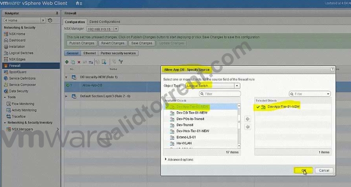Collapse DB security-NEW section
The height and width of the screenshot is (187, 351).
(x=66, y=77)
